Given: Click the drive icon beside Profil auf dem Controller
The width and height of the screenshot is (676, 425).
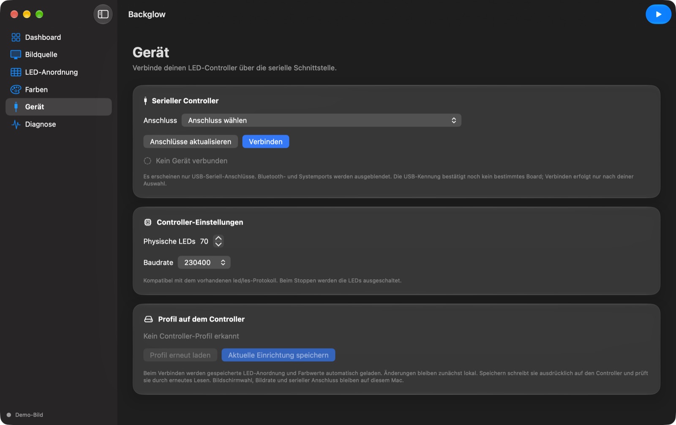Looking at the screenshot, I should tap(148, 319).
